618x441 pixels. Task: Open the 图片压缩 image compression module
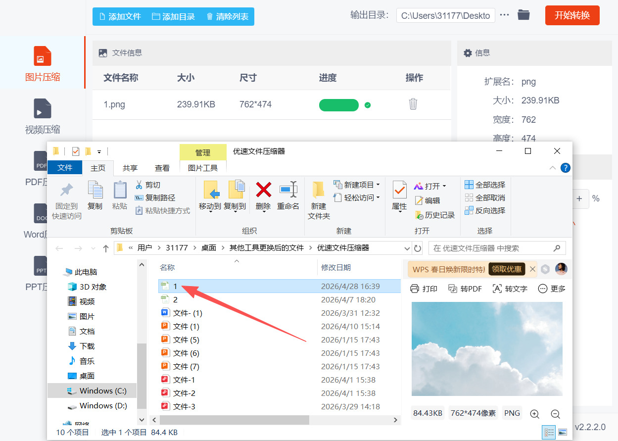point(43,63)
